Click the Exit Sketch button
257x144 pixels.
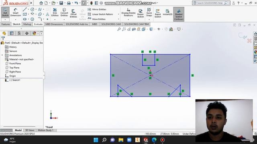tap(5, 12)
